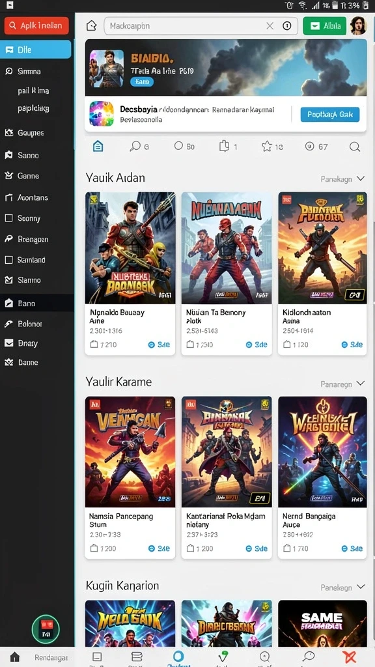Toggle Sde option on Nonaldo Beueay card
375x667 pixels.
tap(159, 345)
